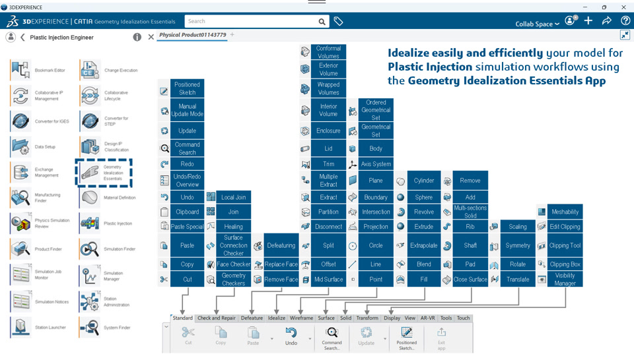Open Product Finder app

(20, 249)
